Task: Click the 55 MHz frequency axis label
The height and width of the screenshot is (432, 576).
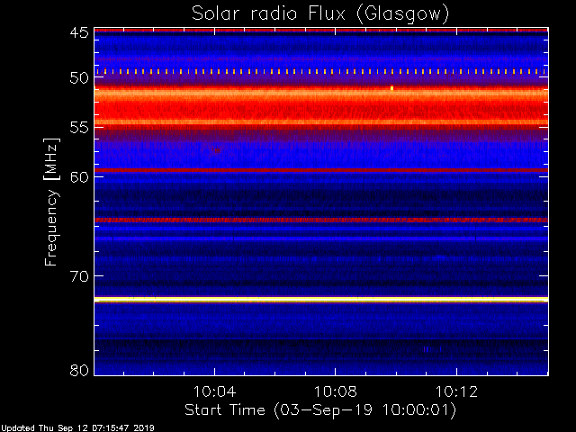Action: click(x=79, y=128)
